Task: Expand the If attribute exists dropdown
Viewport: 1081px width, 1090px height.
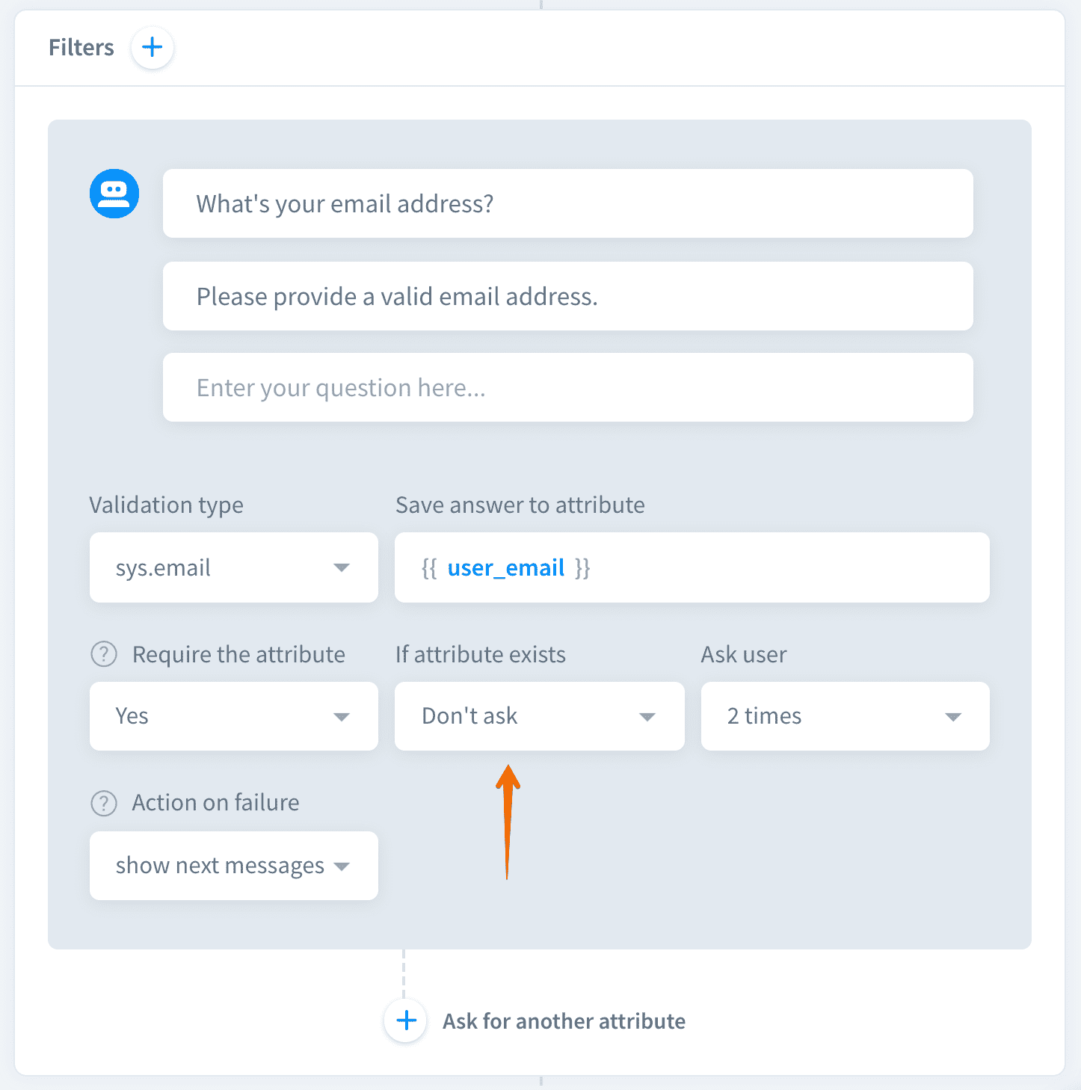Action: [539, 716]
